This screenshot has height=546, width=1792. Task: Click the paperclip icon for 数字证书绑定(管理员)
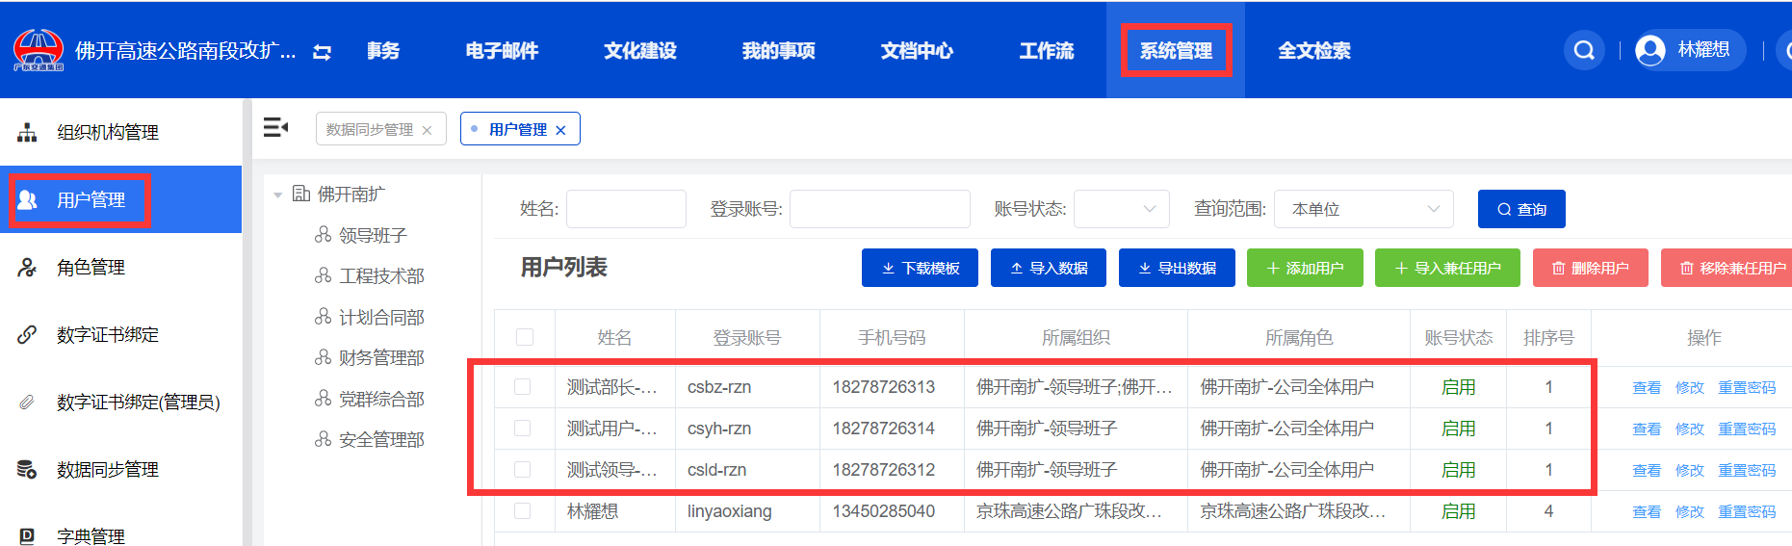point(27,403)
